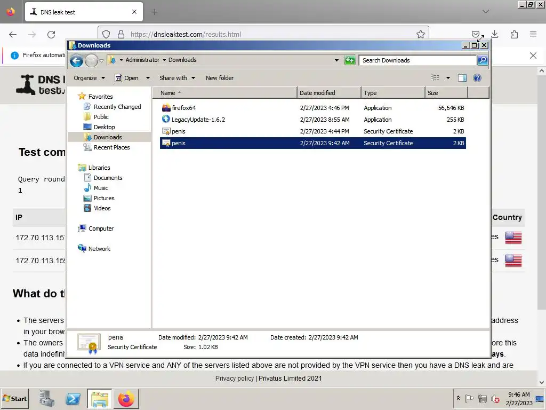Open the Firefox hamburger application menu
Viewport: 546px width, 410px height.
533,34
